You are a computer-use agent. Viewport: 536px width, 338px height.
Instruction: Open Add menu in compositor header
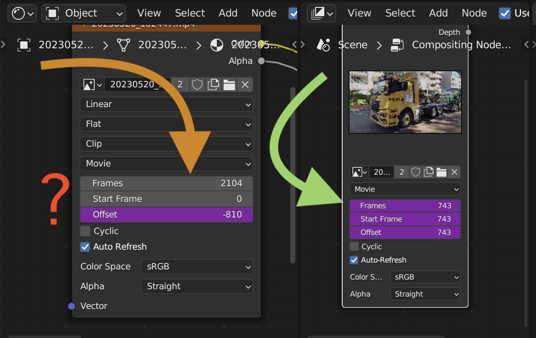tap(438, 13)
